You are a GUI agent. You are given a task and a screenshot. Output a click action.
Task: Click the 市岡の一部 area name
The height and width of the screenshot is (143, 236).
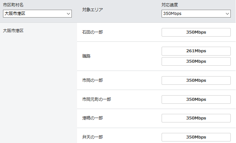(x=92, y=80)
